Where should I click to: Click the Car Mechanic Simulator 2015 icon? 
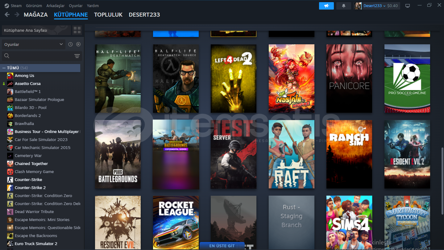10,147
